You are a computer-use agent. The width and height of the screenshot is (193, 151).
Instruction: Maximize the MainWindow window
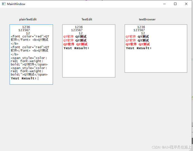pos(175,4)
